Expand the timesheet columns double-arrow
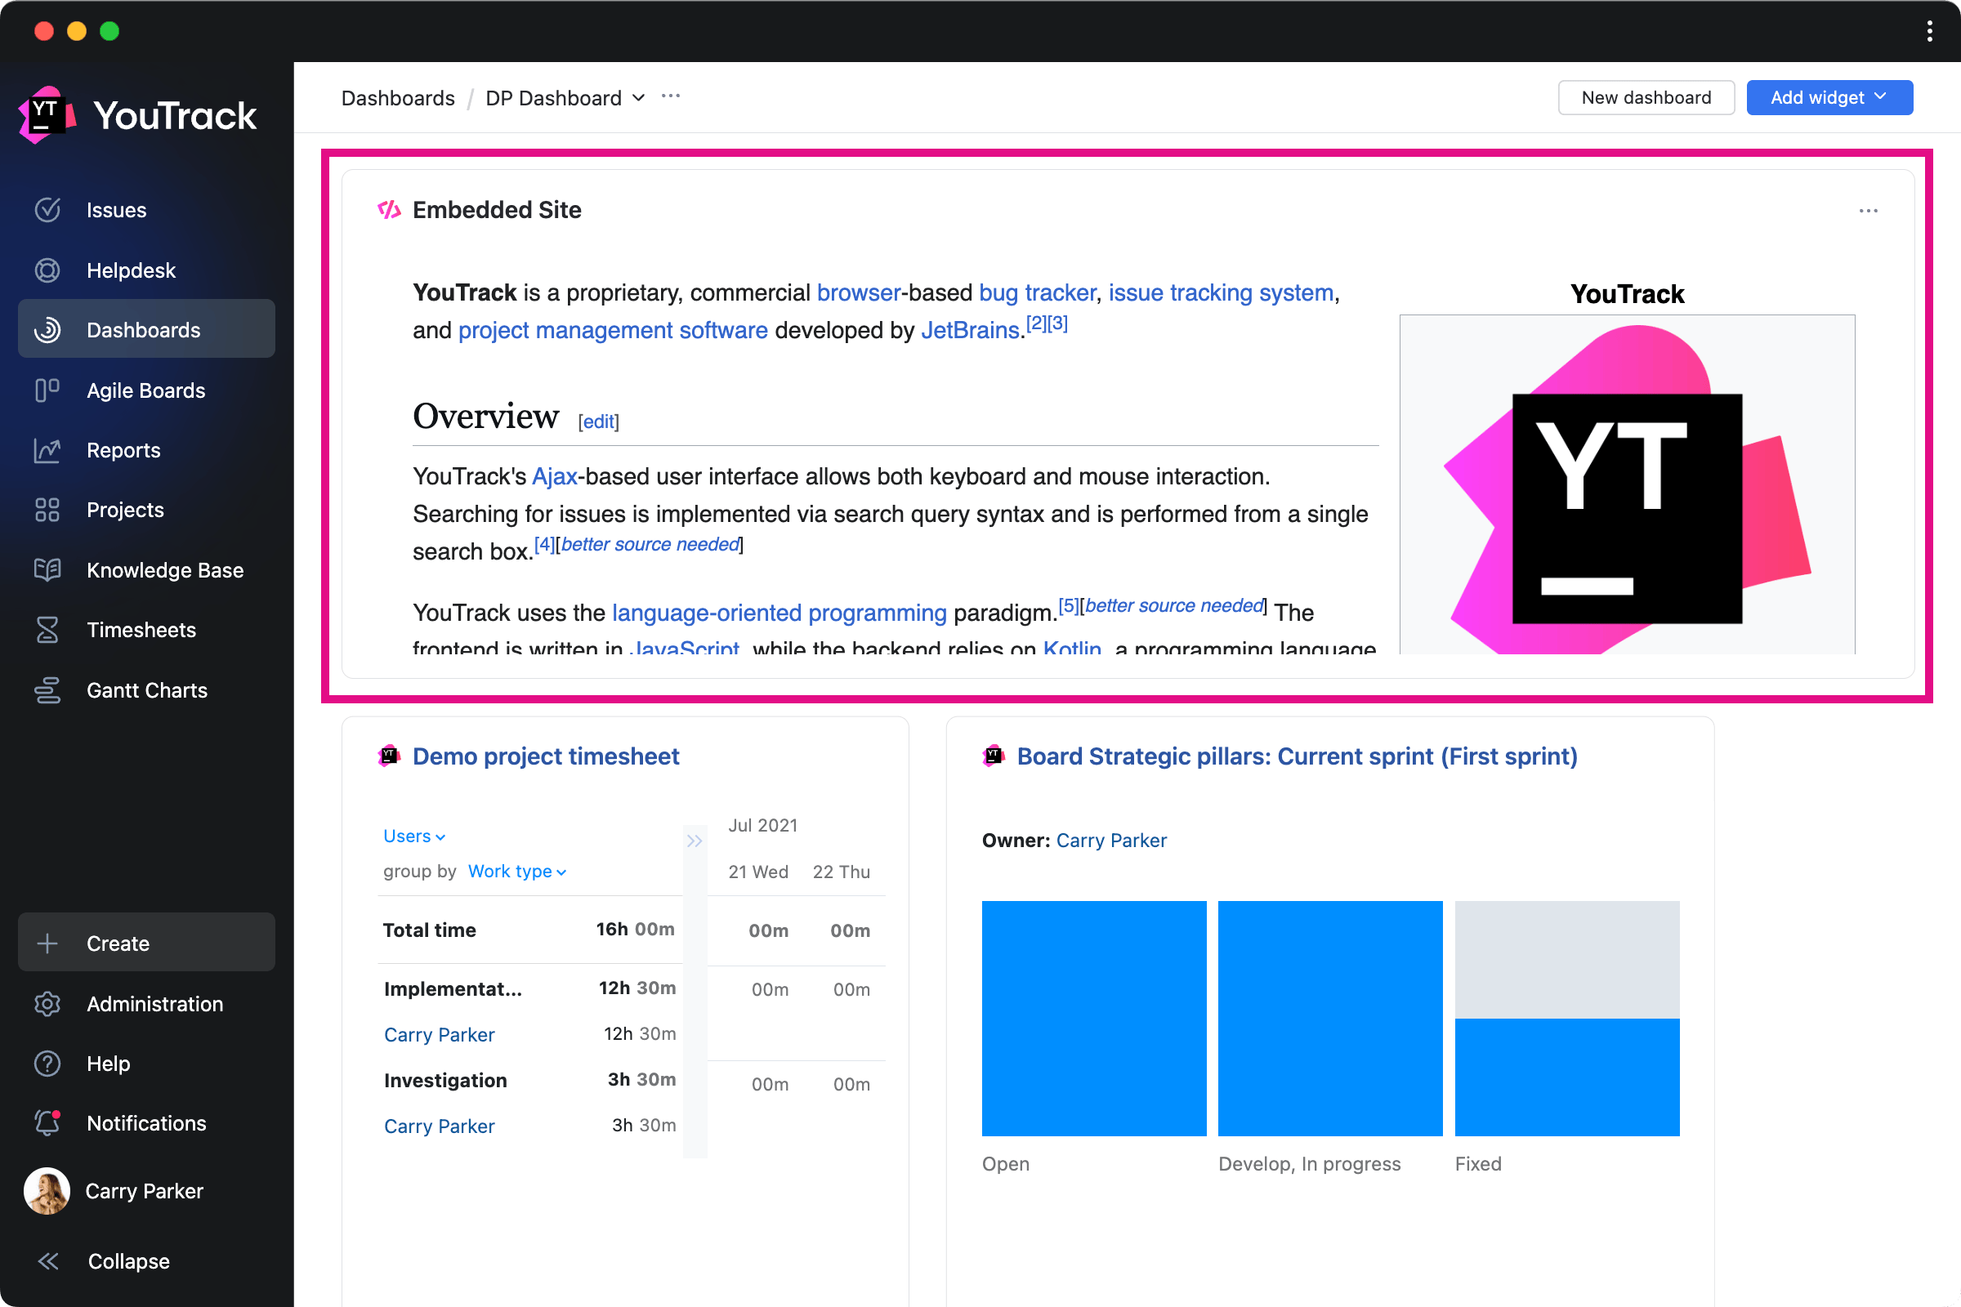The width and height of the screenshot is (1961, 1307). 695,841
